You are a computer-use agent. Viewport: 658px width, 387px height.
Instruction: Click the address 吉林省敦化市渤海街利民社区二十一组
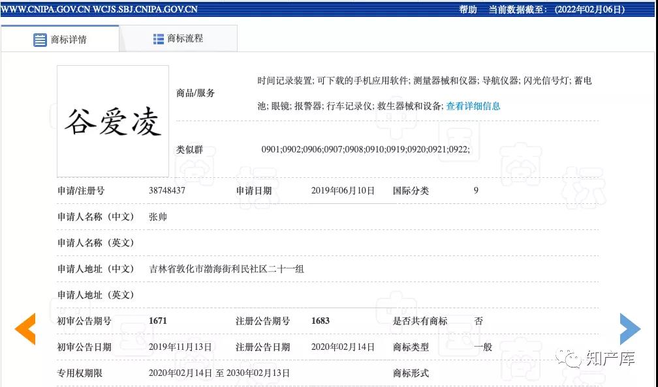[x=227, y=269]
